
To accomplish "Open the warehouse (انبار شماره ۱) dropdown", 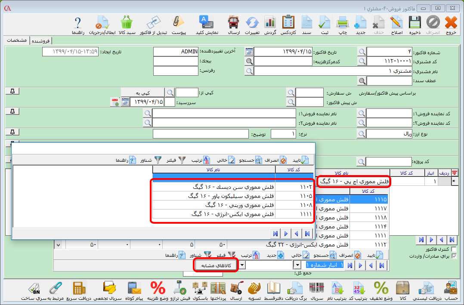I will point(297,265).
